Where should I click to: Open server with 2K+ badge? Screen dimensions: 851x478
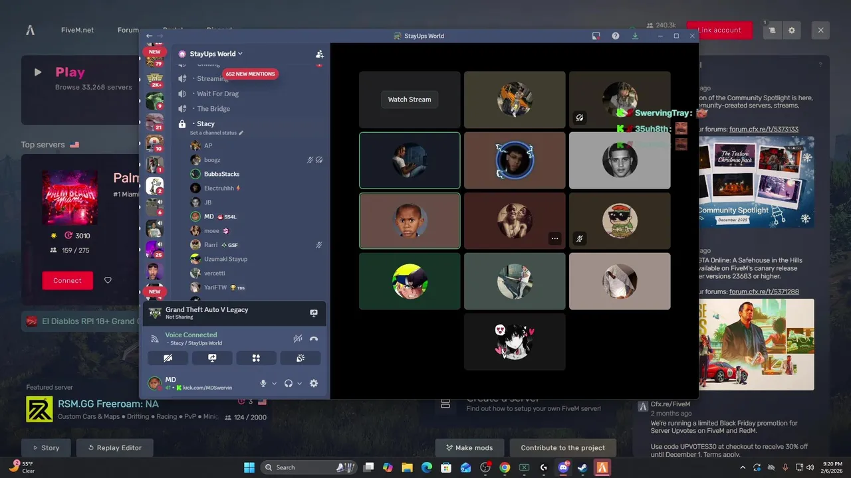[154, 81]
